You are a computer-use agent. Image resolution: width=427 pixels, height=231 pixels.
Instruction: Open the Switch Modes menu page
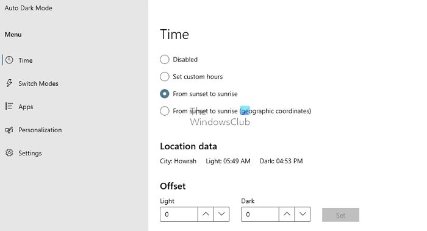coord(38,84)
